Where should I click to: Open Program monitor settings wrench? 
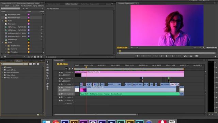point(204,48)
